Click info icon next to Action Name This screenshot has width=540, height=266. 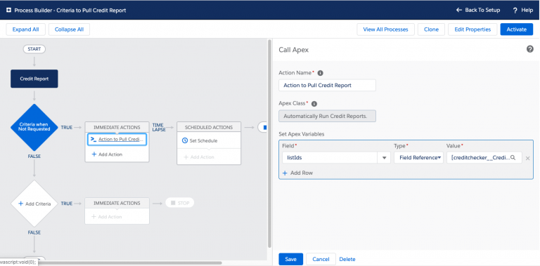point(321,73)
